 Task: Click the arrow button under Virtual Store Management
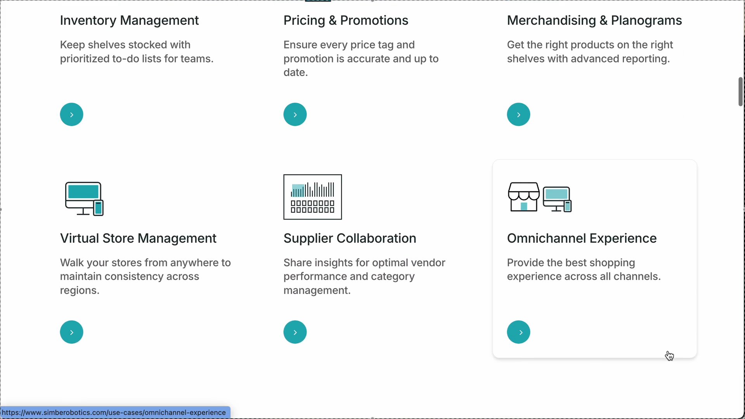71,332
